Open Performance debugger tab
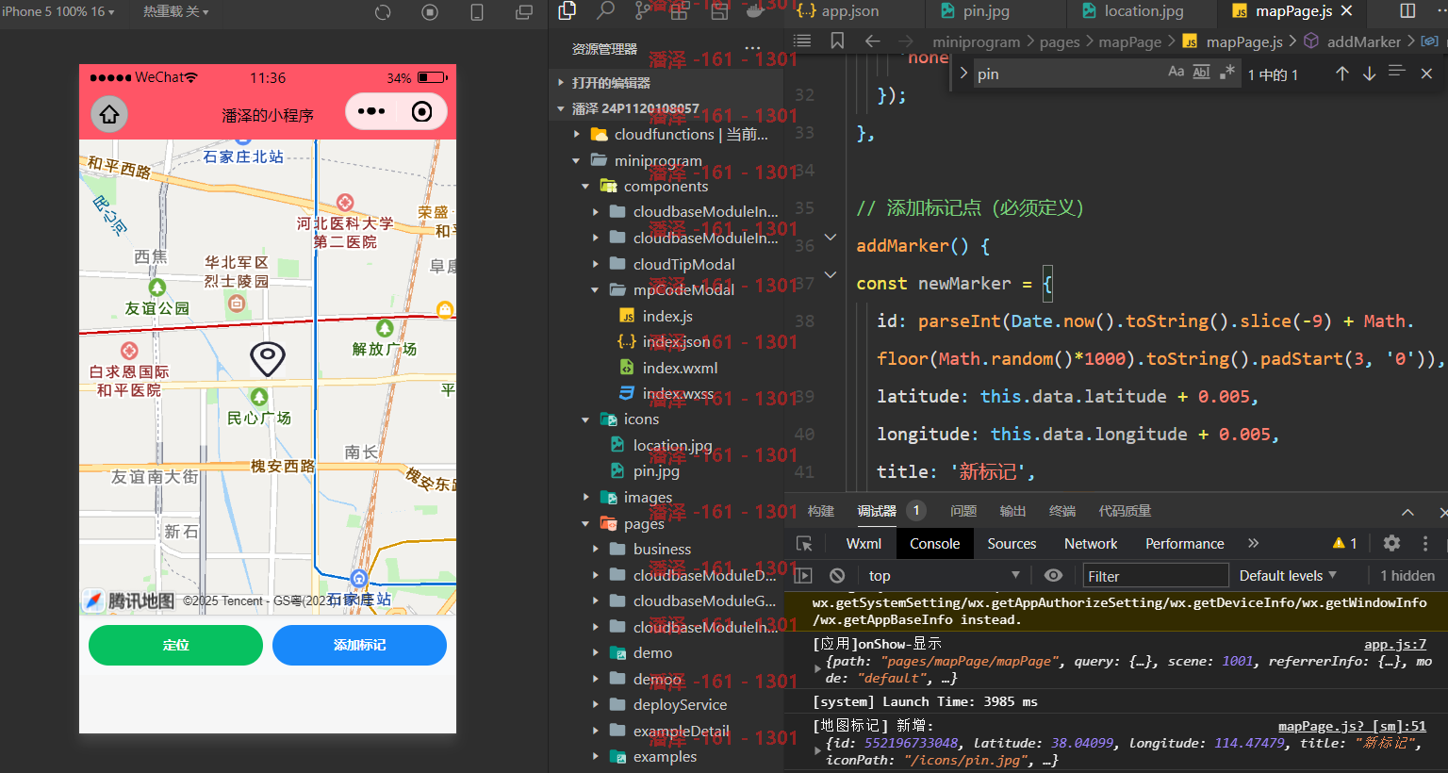Viewport: 1448px width, 773px height. coord(1184,543)
